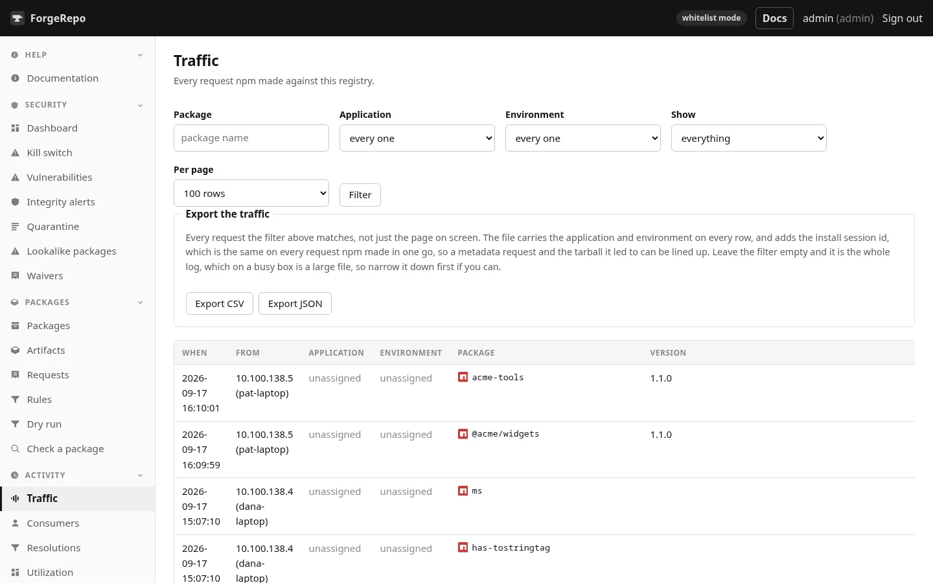Screen dimensions: 933x583
Task: Click the Lookalike packages warning icon
Action: click(x=15, y=251)
